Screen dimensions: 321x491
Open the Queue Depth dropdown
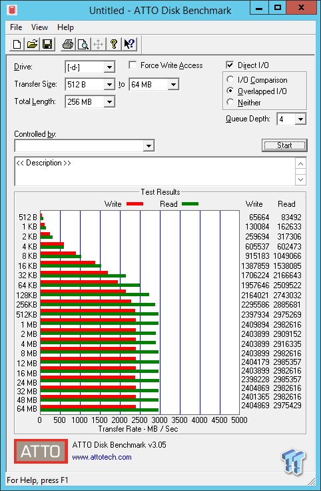(300, 119)
